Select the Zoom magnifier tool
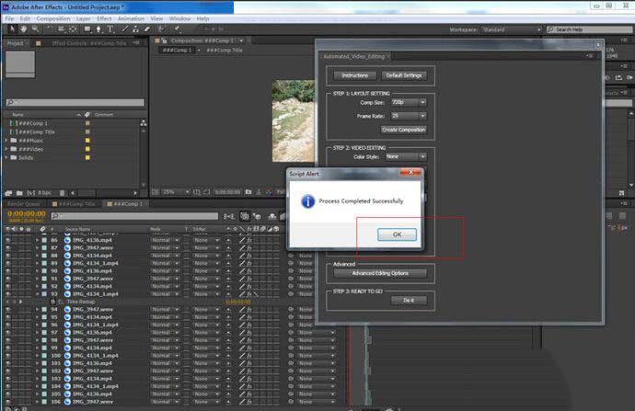Image resolution: width=635 pixels, height=411 pixels. 36,29
